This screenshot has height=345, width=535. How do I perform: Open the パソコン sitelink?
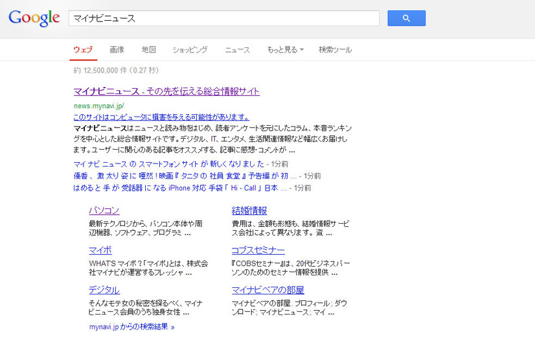point(104,210)
